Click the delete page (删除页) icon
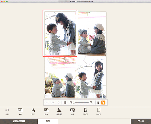The width and height of the screenshot is (151, 124). 99,110
